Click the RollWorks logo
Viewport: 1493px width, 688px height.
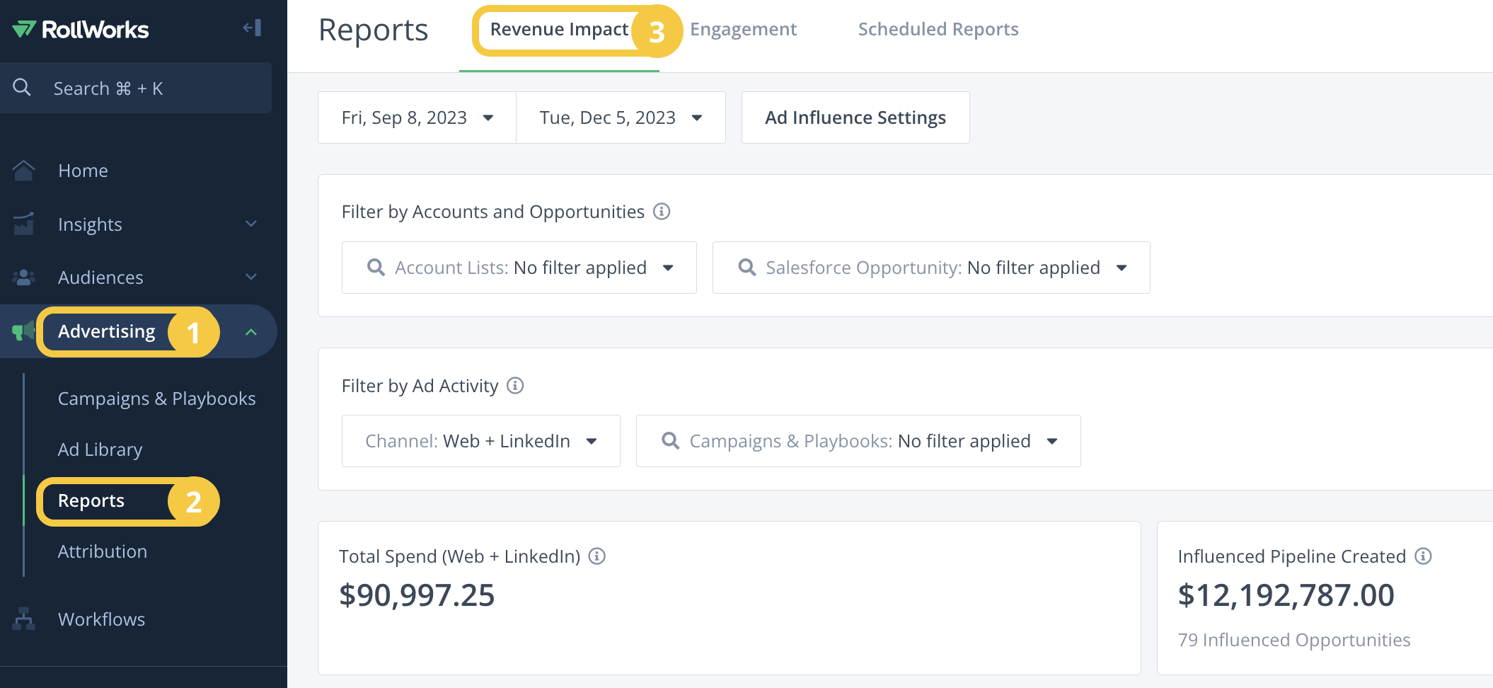[81, 29]
